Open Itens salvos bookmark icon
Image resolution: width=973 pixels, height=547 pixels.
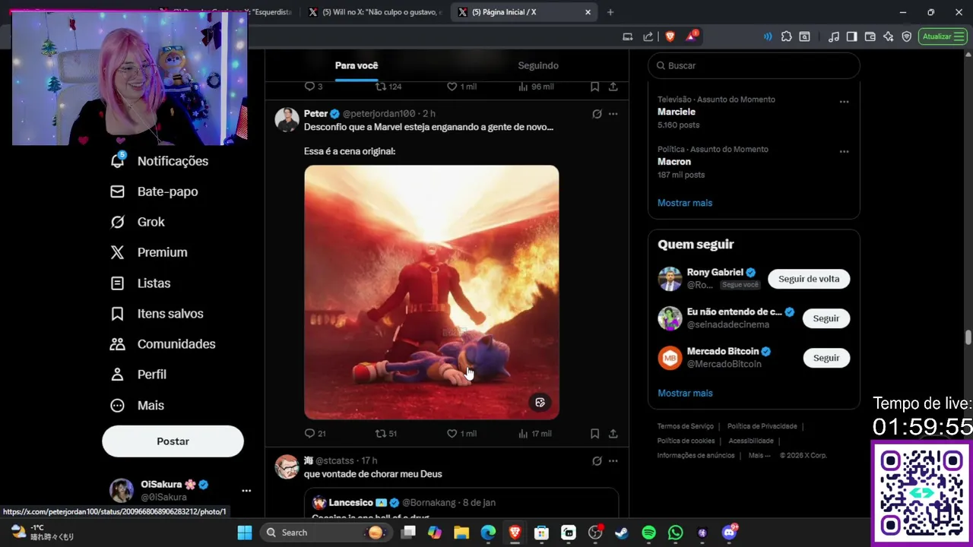pos(117,313)
